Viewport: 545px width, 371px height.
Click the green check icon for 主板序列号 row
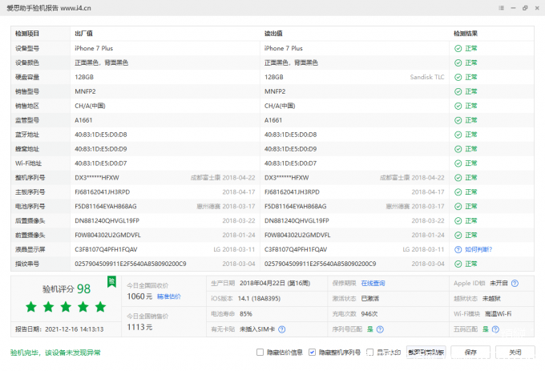(458, 192)
